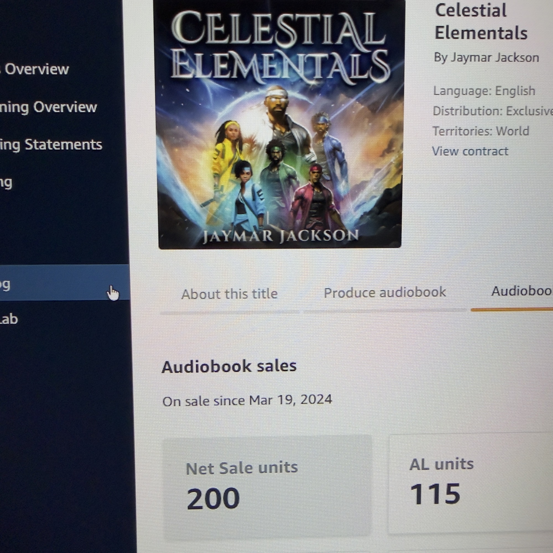Click the On sale since date text
The image size is (553, 553).
pyautogui.click(x=247, y=400)
